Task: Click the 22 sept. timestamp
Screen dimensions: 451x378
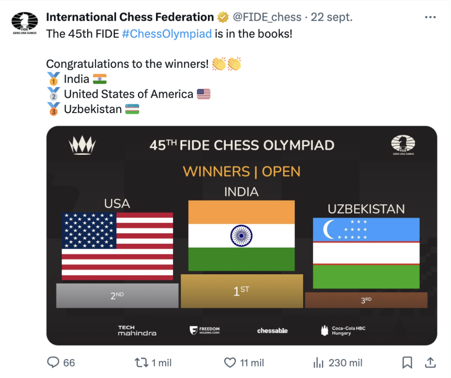Action: point(332,18)
